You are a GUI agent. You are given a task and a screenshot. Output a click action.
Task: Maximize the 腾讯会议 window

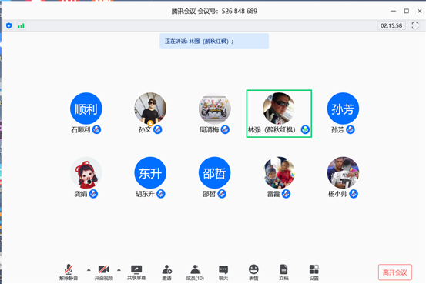[x=407, y=11]
